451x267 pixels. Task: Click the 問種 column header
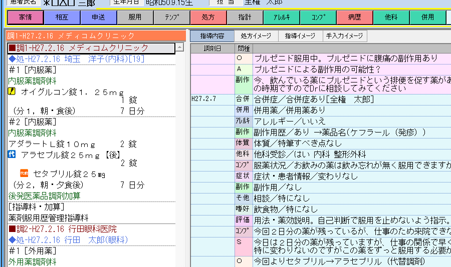tap(244, 48)
